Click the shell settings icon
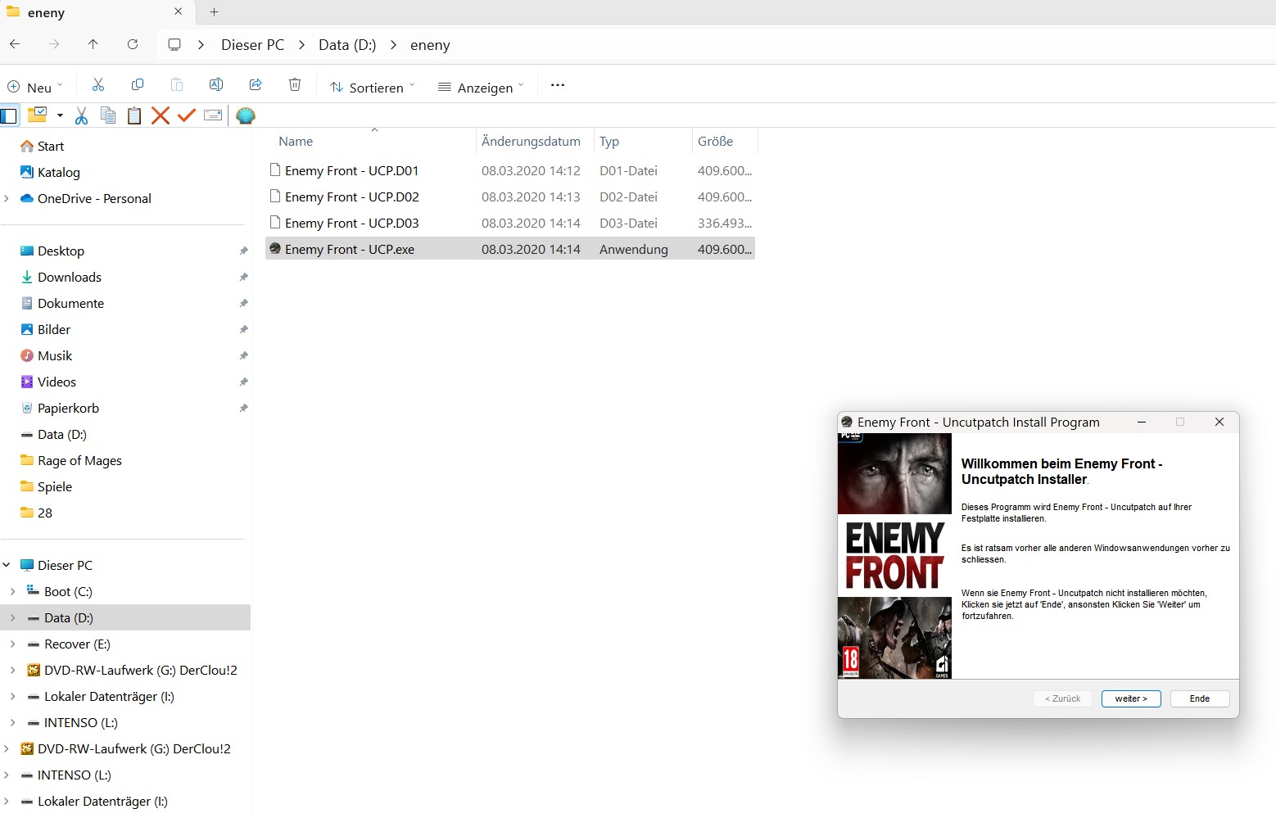This screenshot has height=818, width=1276. [x=246, y=115]
